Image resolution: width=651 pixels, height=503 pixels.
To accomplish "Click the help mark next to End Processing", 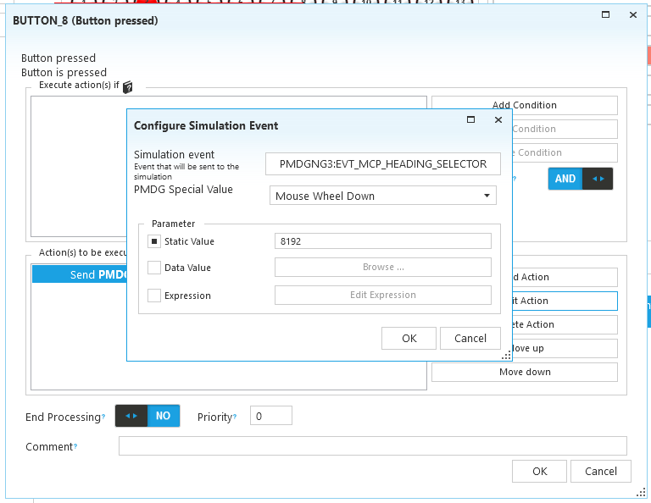I will pos(103,417).
